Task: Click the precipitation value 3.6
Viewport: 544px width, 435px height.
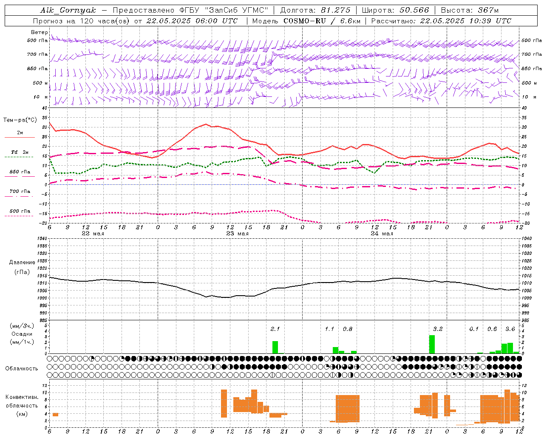Action: (x=510, y=329)
